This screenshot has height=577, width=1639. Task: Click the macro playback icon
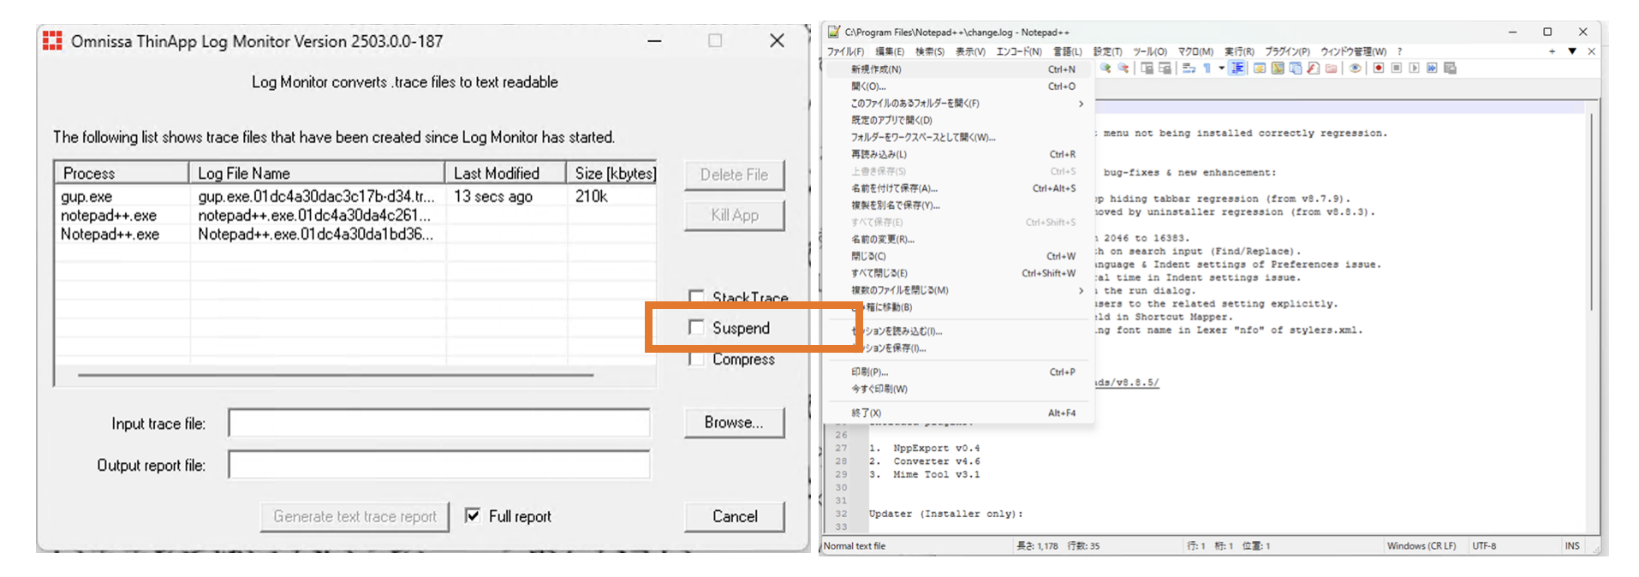point(1414,68)
